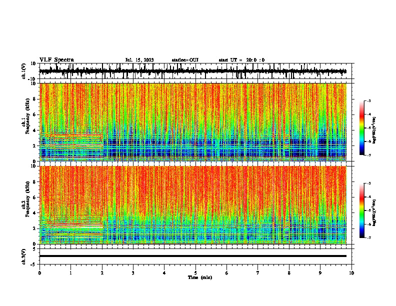Click the ch.1 "Frequency (kHz)" axis label

tap(27, 116)
